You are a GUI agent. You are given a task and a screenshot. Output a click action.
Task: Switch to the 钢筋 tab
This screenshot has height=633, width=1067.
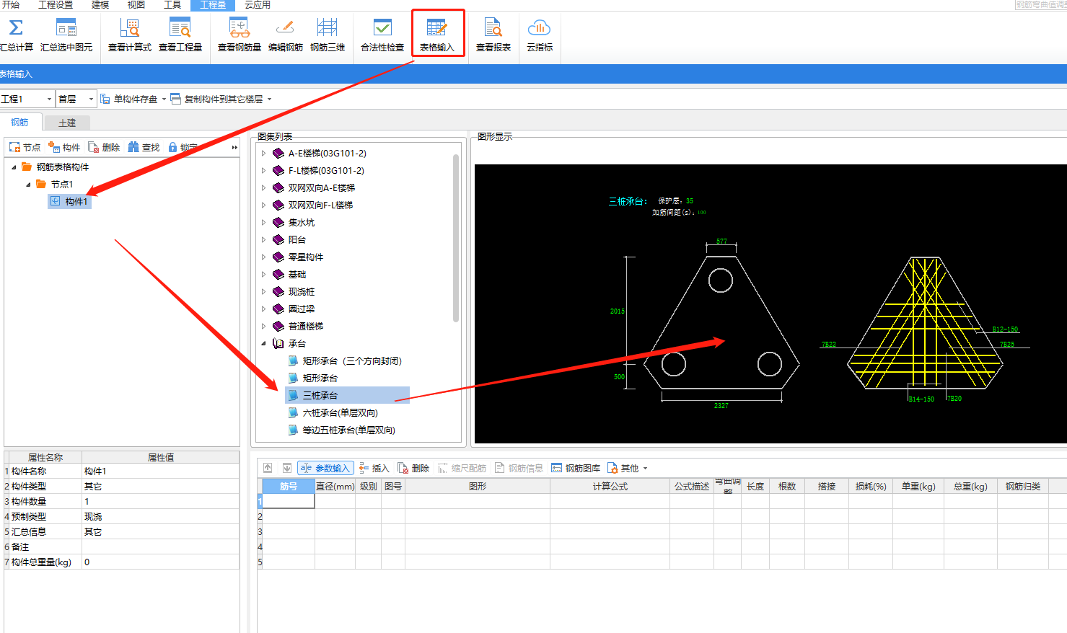point(20,122)
